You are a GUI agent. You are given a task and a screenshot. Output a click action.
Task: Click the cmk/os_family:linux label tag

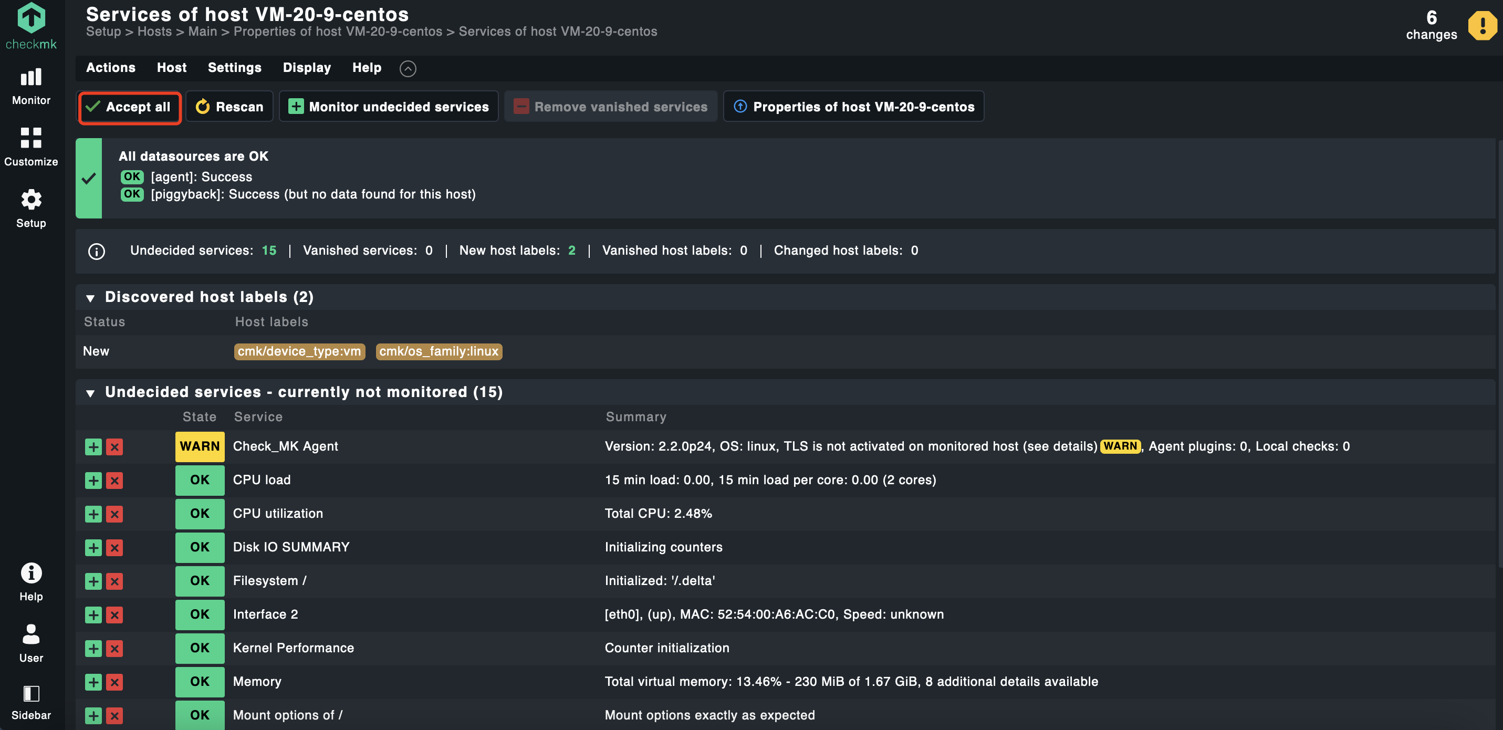(439, 351)
